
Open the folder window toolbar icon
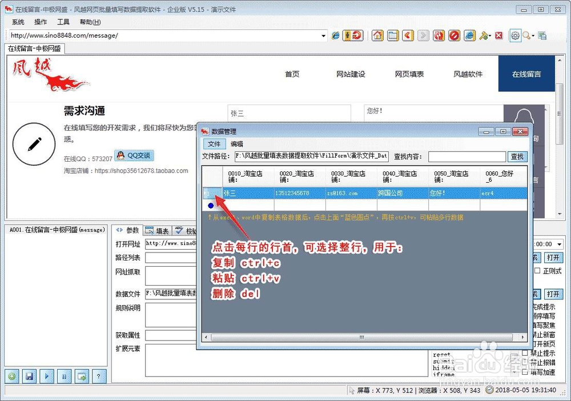pos(393,35)
